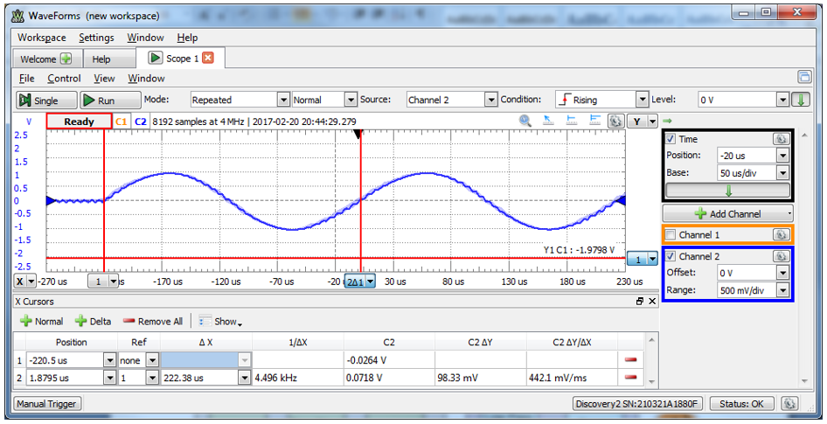Open the Settings menu
This screenshot has height=424, width=827.
[x=96, y=38]
